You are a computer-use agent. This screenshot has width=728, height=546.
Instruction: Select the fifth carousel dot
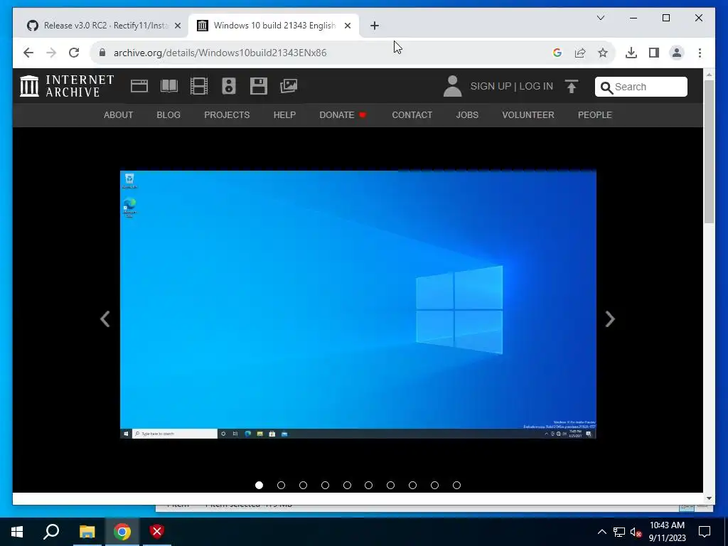347,485
